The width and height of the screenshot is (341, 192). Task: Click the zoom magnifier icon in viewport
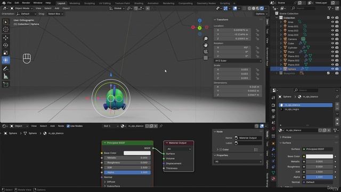(206, 39)
